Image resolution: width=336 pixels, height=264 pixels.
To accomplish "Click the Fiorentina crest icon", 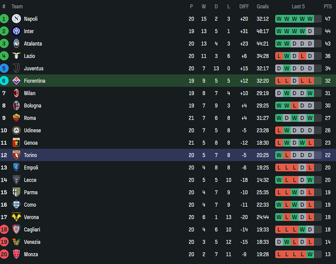I will (16, 81).
